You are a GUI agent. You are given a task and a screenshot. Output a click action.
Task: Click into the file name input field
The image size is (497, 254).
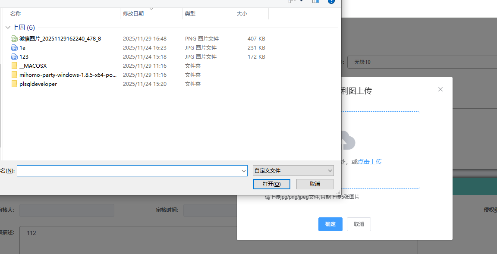pyautogui.click(x=129, y=171)
